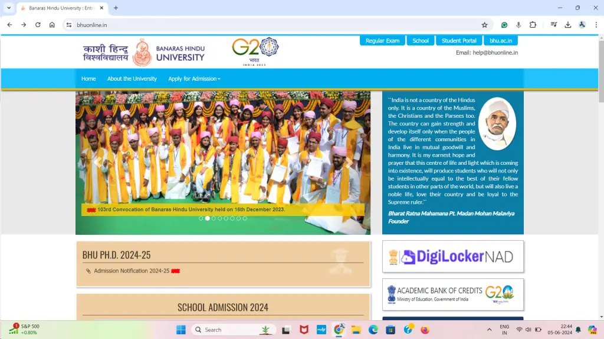Click the Banaras Hindu University logo
The width and height of the screenshot is (604, 339).
coord(144,52)
